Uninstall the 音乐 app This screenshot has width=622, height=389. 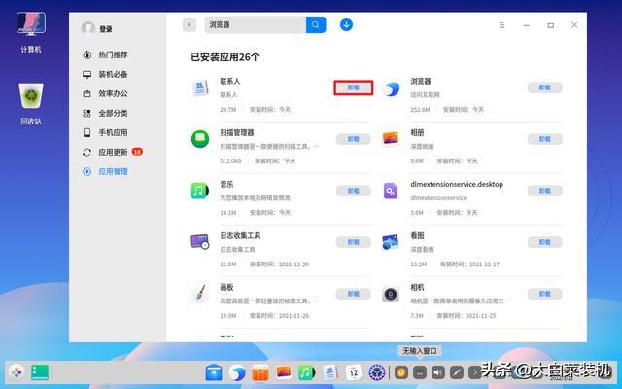point(354,191)
